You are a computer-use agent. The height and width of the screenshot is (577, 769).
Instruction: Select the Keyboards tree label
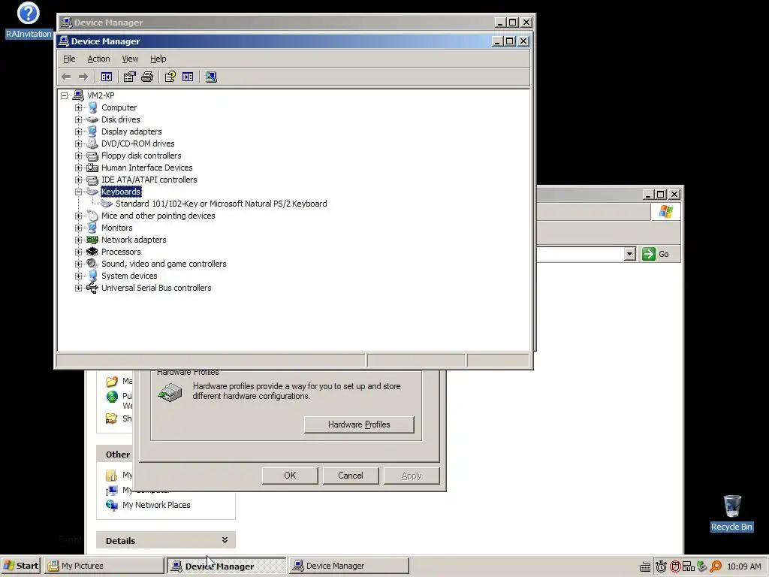121,192
